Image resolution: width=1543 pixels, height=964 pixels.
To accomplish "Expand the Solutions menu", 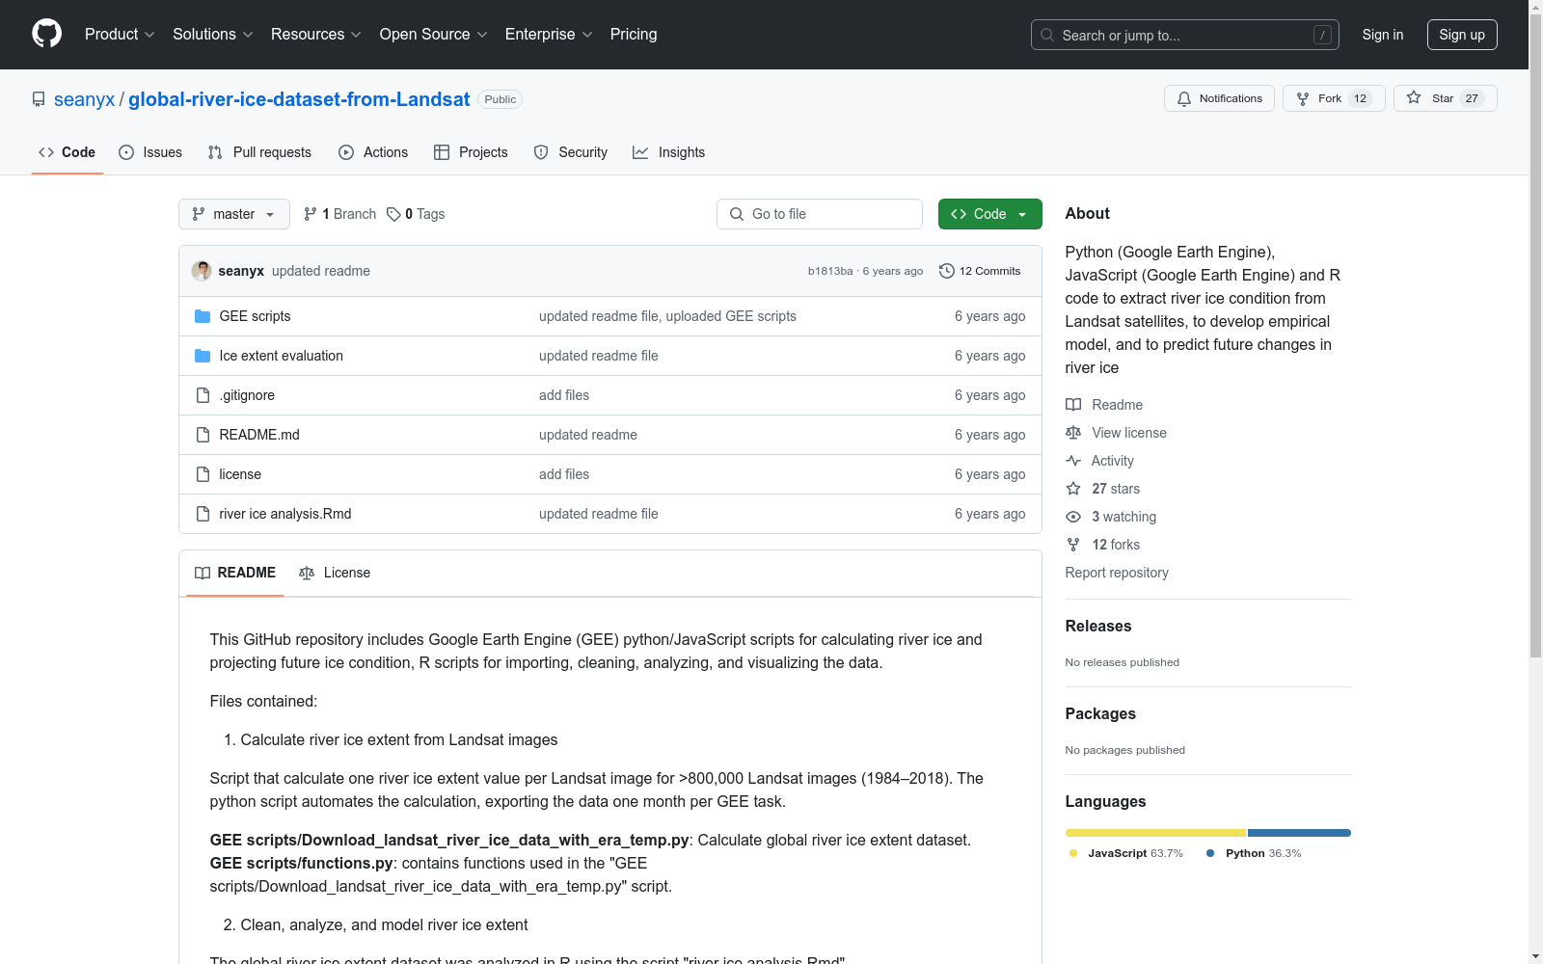I will (213, 35).
